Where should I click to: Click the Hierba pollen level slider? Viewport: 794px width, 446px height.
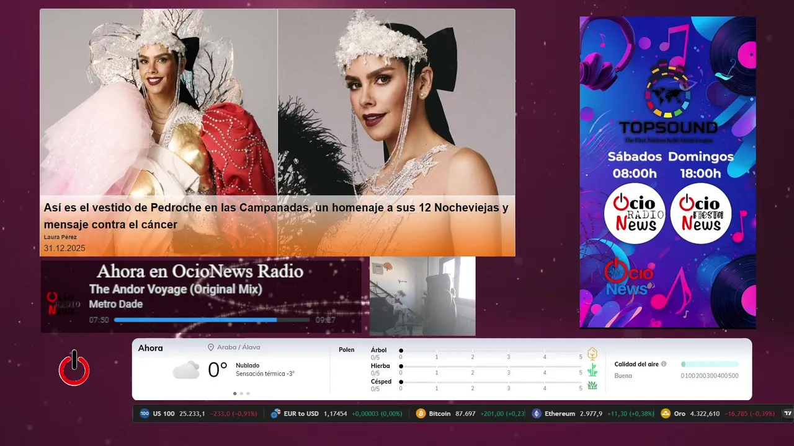coord(491,367)
